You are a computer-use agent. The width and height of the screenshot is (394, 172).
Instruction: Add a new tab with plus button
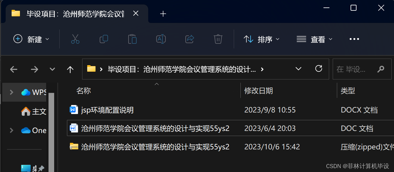pos(163,14)
